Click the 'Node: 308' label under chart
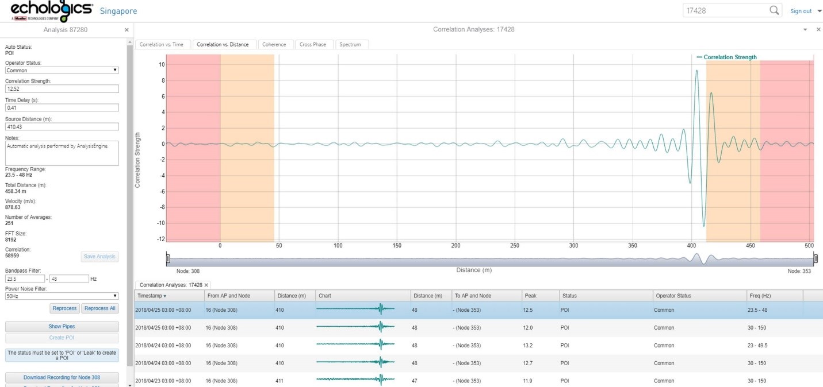Screen dimensions: 823x387 pyautogui.click(x=188, y=271)
